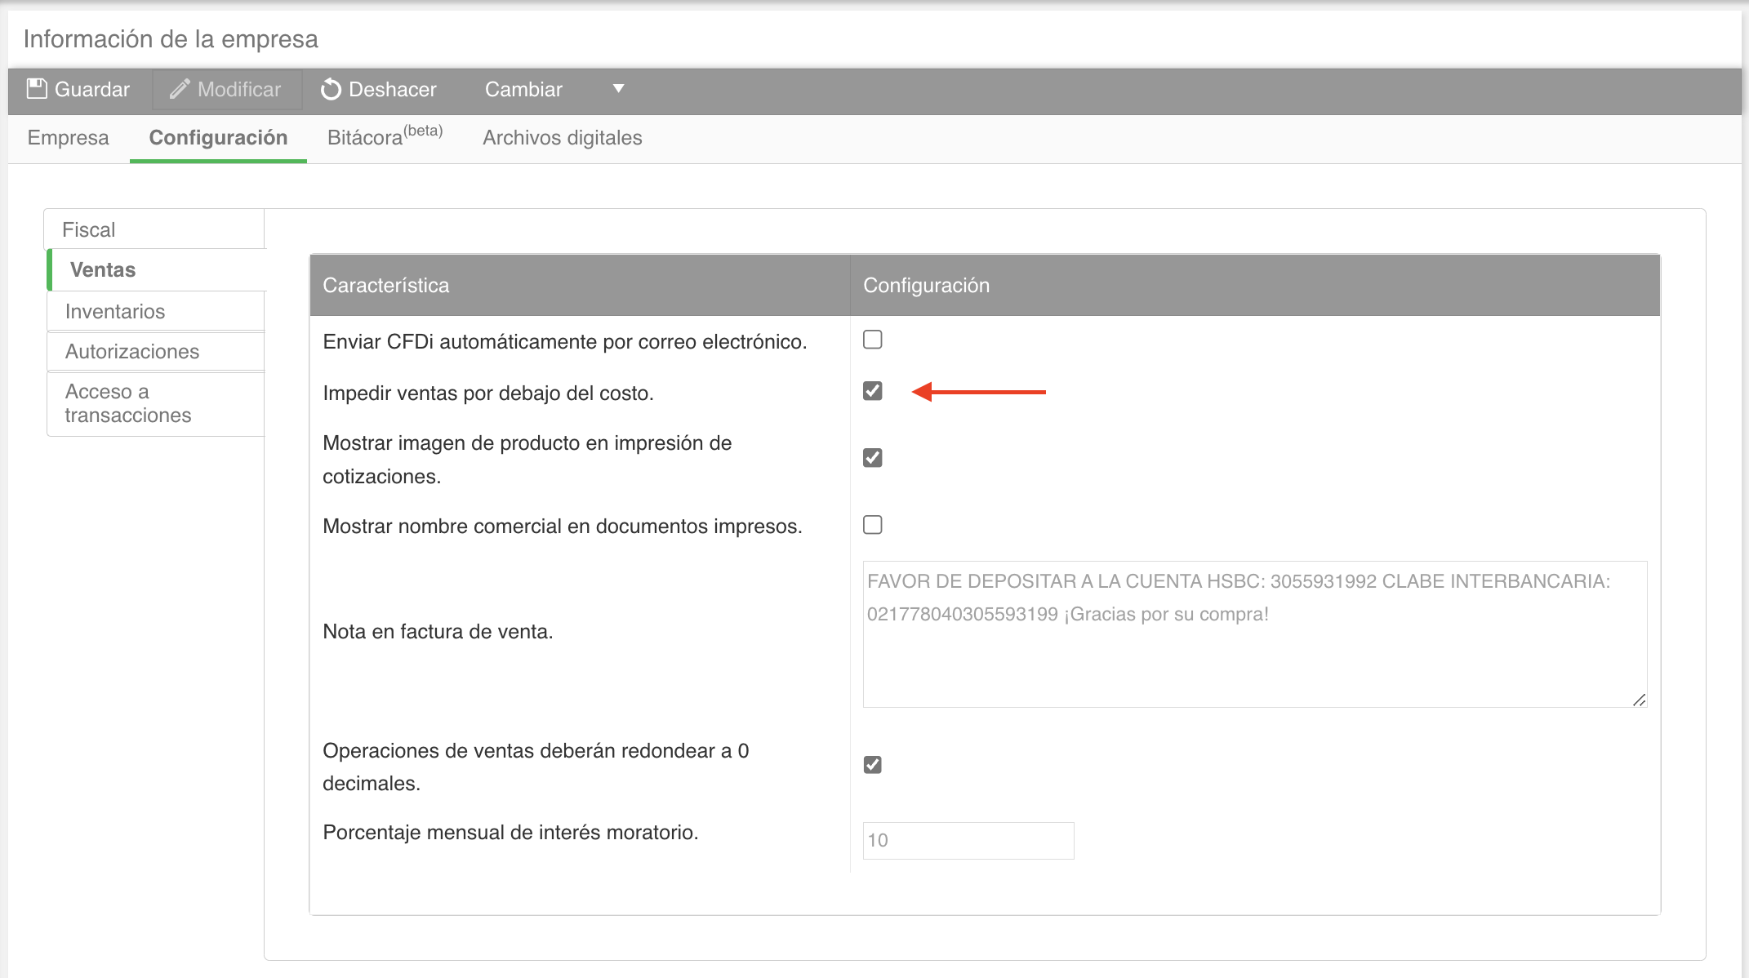Screen dimensions: 1749x978
Task: Open Acceso a transacciones section
Action: (x=155, y=403)
